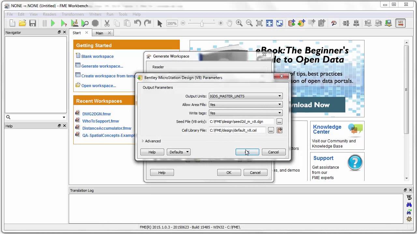The height and width of the screenshot is (234, 417).
Task: Open the Readers menu
Action: click(50, 14)
